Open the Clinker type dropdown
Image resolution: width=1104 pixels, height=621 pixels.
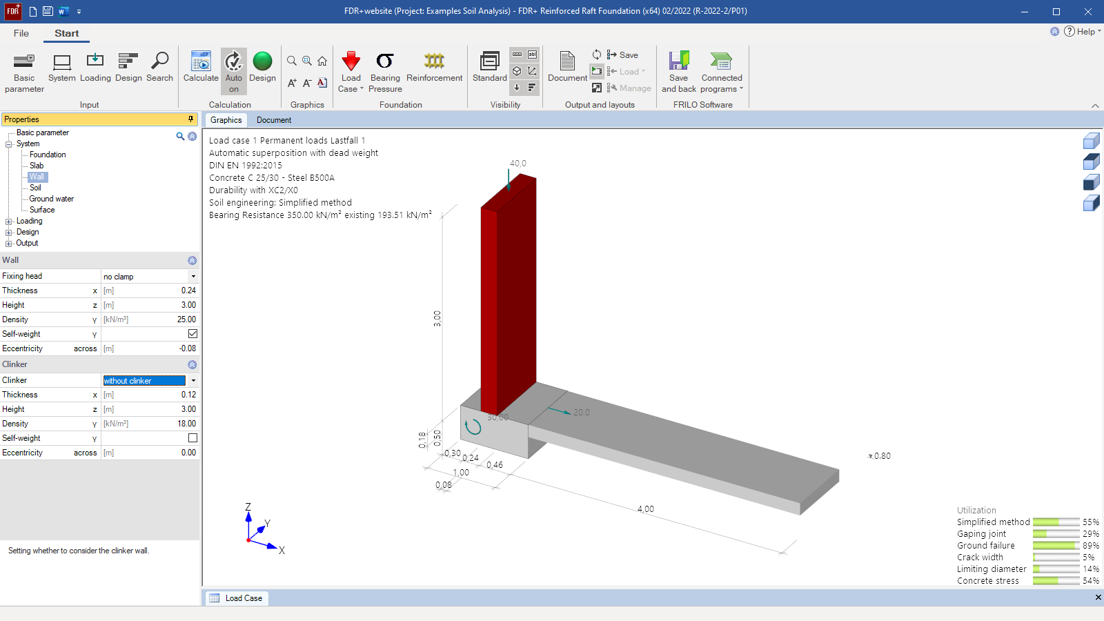pyautogui.click(x=193, y=381)
